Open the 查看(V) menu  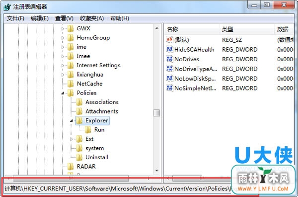click(x=64, y=18)
